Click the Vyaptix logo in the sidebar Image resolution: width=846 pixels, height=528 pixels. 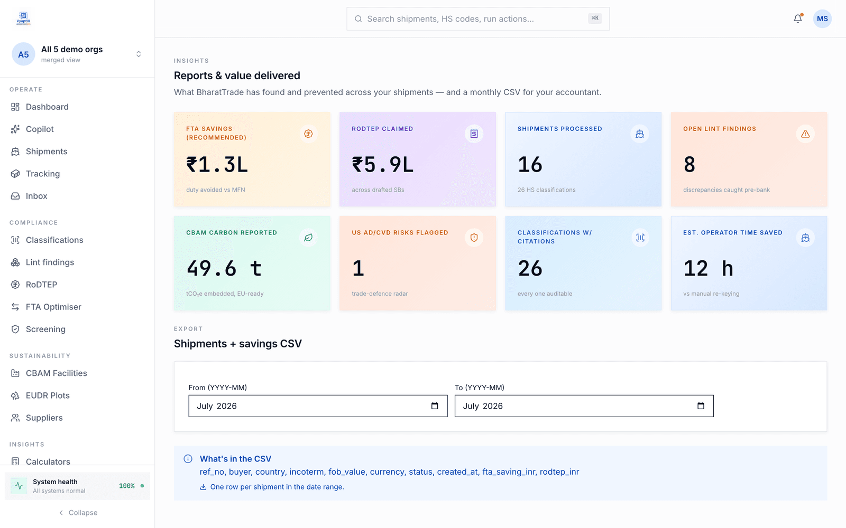(23, 18)
